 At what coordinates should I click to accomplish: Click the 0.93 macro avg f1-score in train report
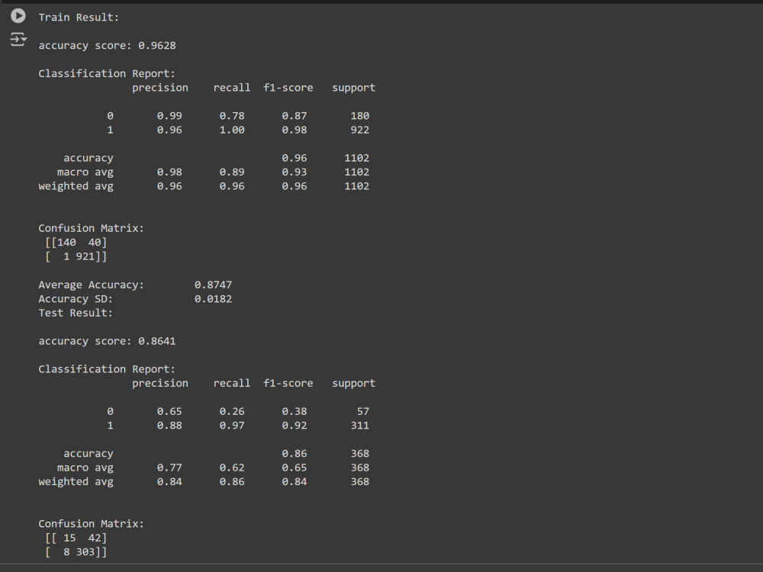[x=294, y=172]
